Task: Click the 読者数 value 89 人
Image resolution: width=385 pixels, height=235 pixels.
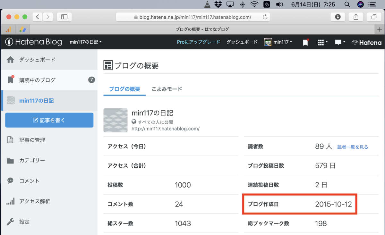Action: point(324,147)
